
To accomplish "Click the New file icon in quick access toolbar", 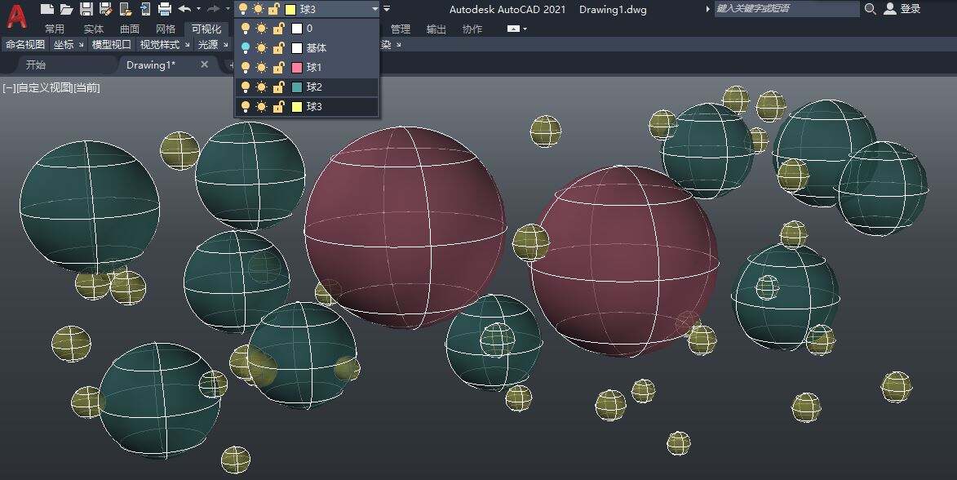I will [47, 9].
